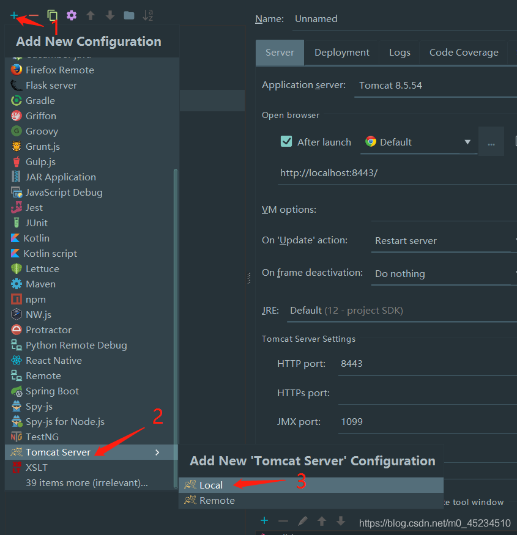Select Flask server configuration type
This screenshot has width=517, height=535.
pos(92,86)
